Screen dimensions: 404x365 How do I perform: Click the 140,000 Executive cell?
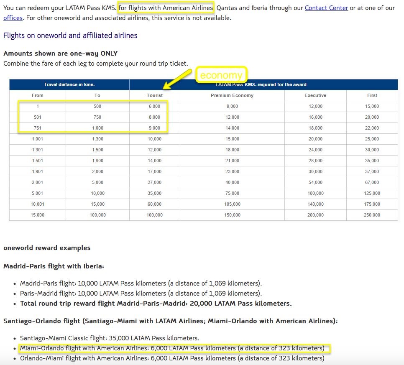[x=315, y=204]
